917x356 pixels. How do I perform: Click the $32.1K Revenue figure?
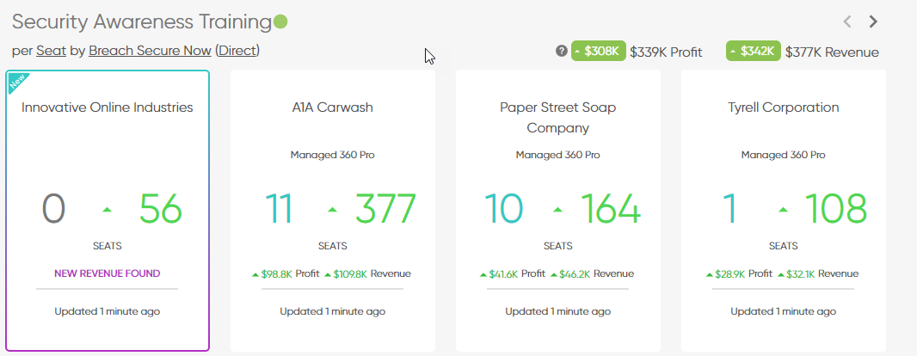click(817, 273)
